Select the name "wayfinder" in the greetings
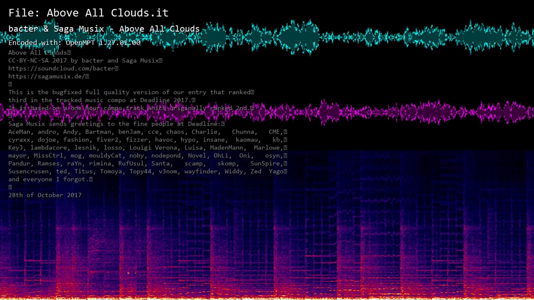 (201, 171)
